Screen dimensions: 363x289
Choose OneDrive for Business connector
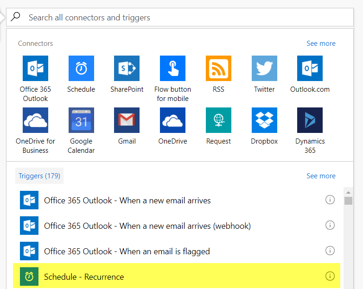35,120
